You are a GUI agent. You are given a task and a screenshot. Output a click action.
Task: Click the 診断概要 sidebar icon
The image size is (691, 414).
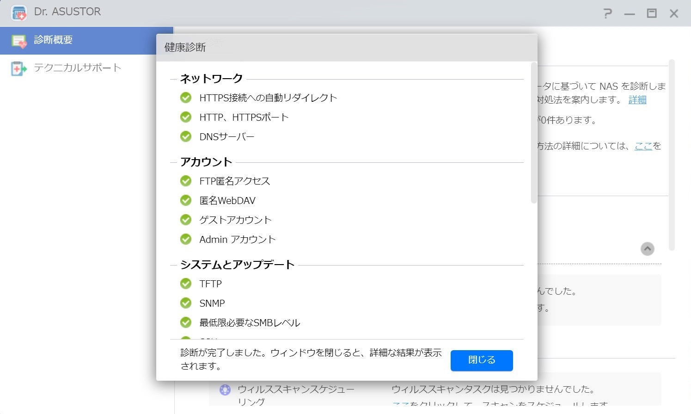19,41
